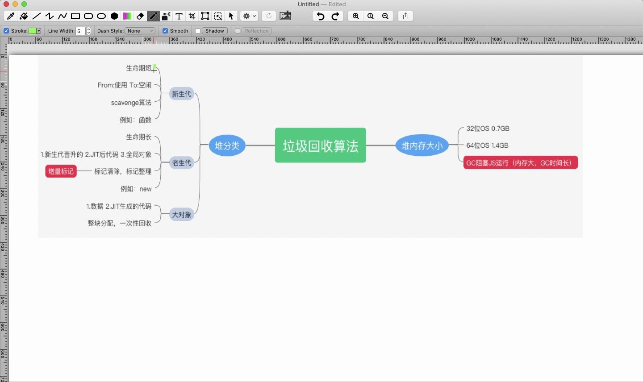The image size is (643, 382).
Task: Click the red GC阻塞JS运行 label
Action: tap(521, 163)
